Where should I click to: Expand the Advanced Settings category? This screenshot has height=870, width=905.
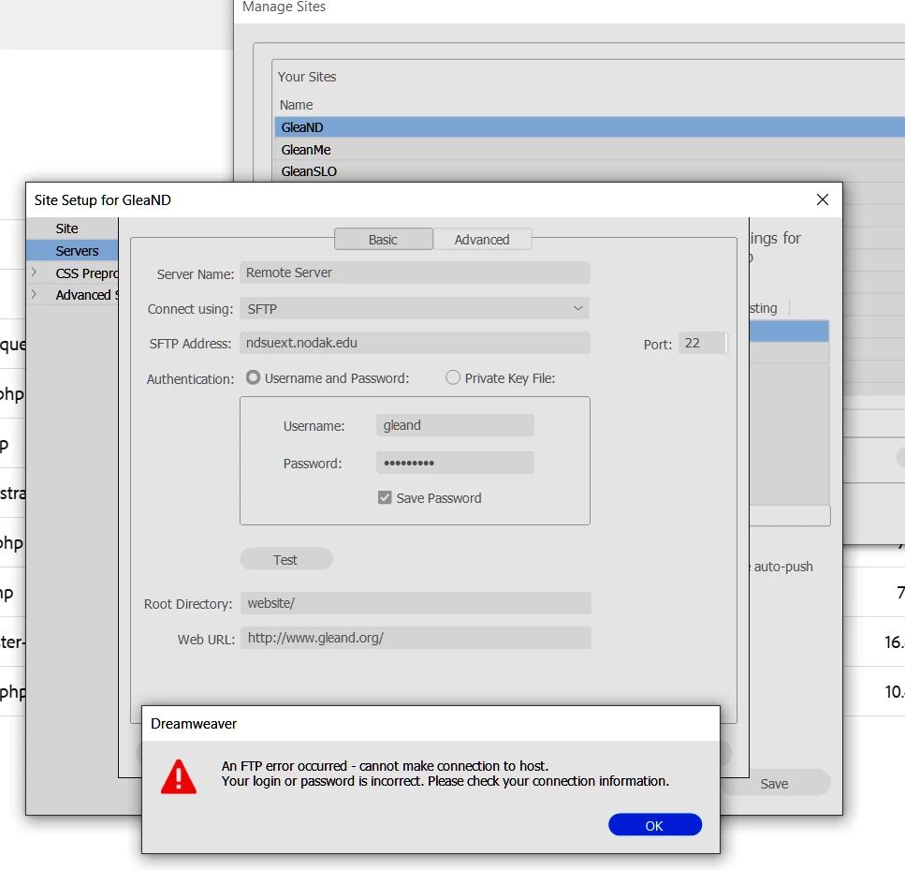[x=34, y=294]
